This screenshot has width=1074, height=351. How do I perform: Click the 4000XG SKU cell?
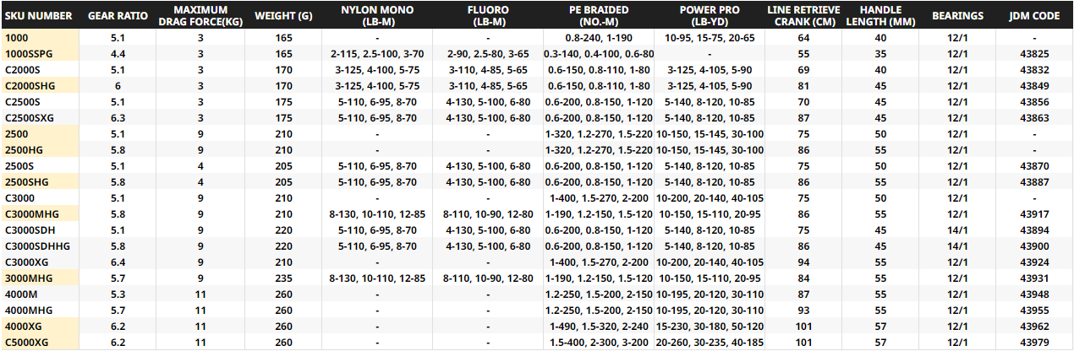(x=24, y=326)
